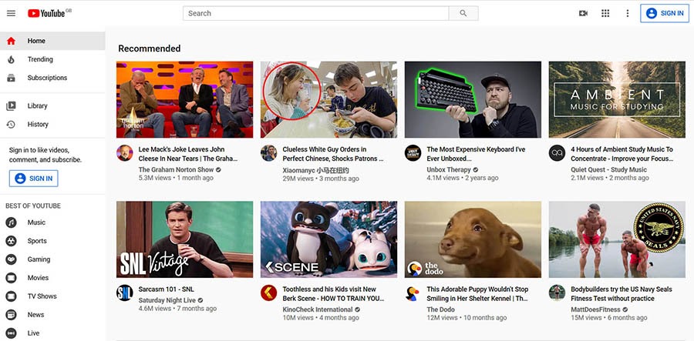Screen dimensions: 694x341
Task: Click the search magnifier button
Action: (463, 13)
